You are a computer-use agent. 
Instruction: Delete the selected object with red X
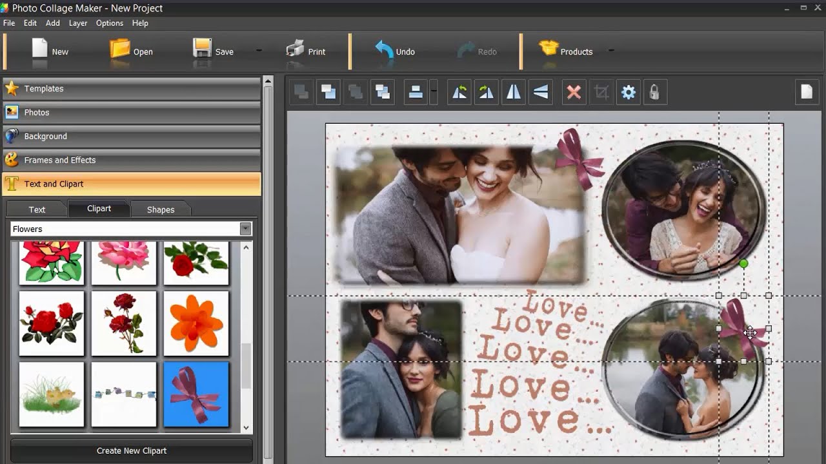click(x=574, y=92)
